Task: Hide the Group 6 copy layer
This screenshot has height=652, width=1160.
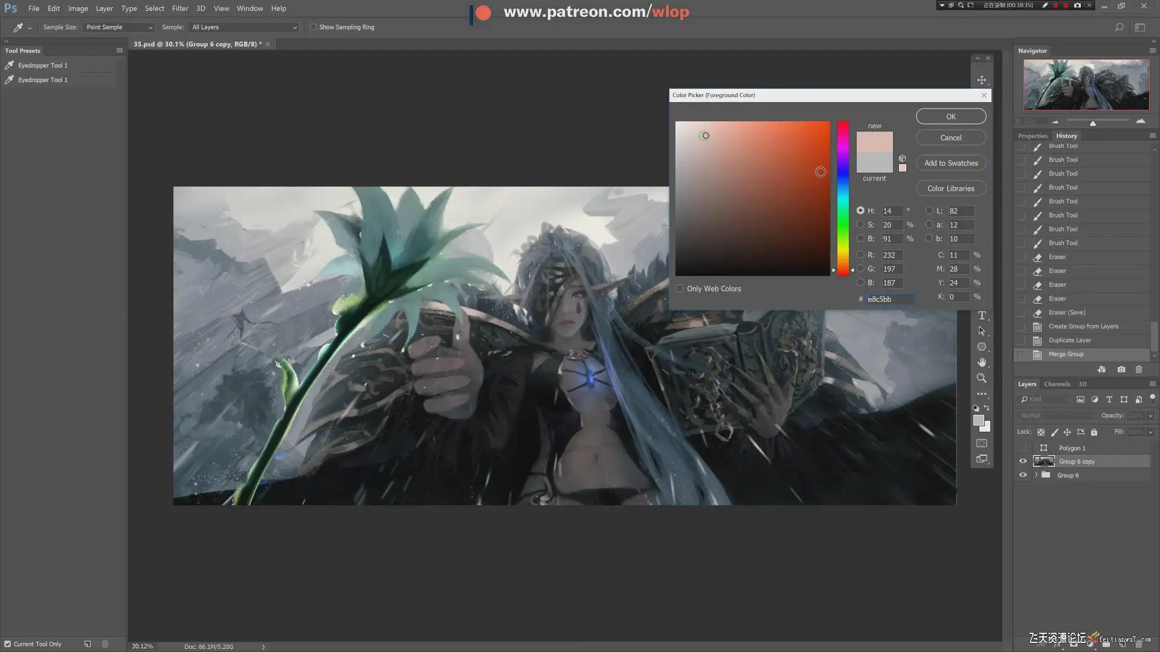Action: [x=1023, y=461]
